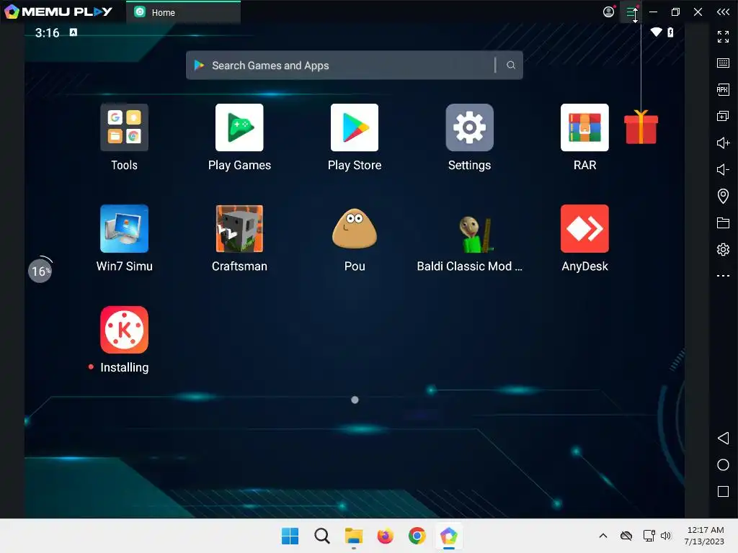Launch Play Games app
This screenshot has width=738, height=553.
[239, 127]
